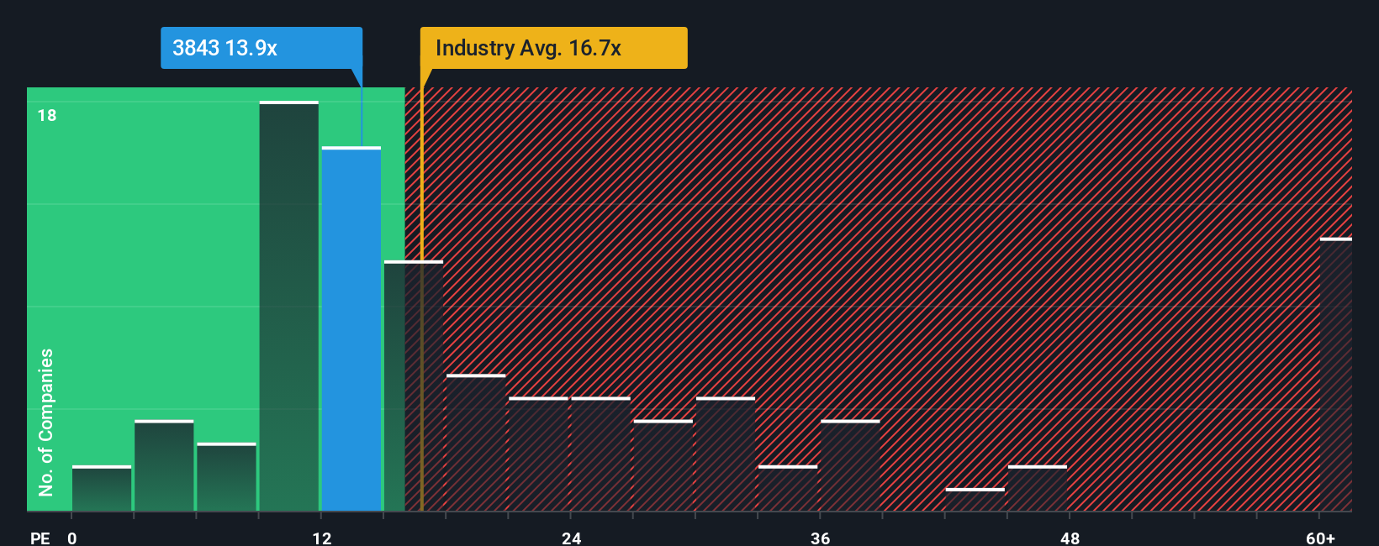Viewport: 1379px width, 546px height.
Task: Click the 'No. of Companies' axis label
Action: click(46, 423)
